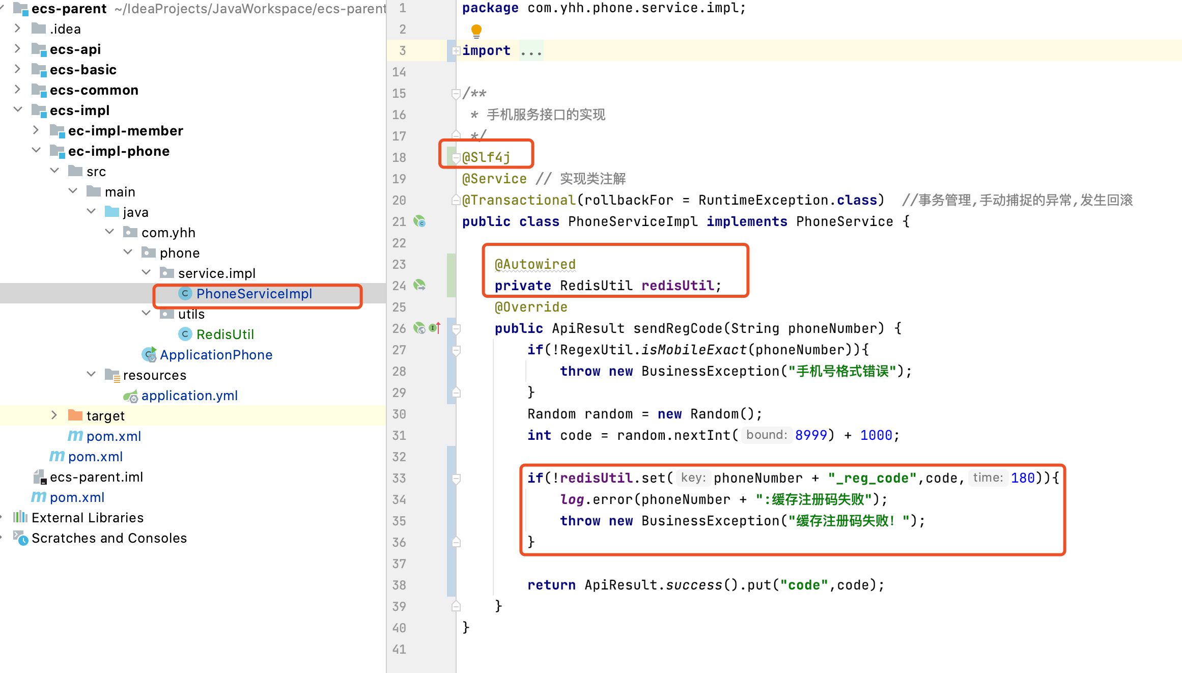Expand the folded import block

pos(456,50)
